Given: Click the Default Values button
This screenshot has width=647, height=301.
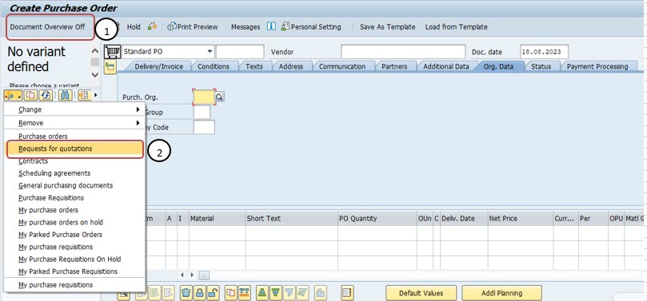Looking at the screenshot, I should coord(421,293).
